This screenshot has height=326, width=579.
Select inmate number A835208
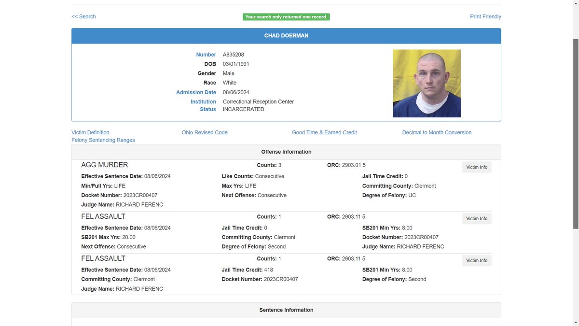(234, 55)
